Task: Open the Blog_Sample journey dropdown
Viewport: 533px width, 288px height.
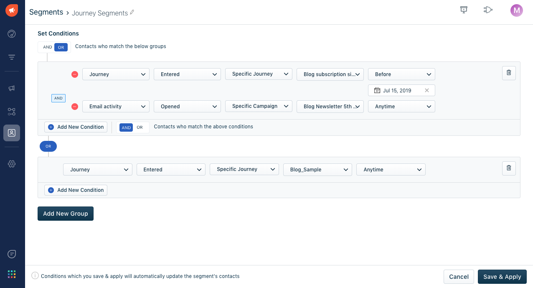Action: click(x=317, y=170)
